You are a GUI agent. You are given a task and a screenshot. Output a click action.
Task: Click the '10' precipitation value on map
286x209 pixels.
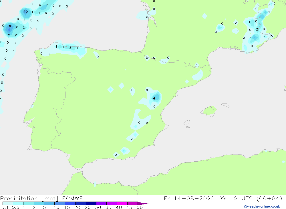tap(26, 11)
